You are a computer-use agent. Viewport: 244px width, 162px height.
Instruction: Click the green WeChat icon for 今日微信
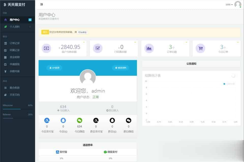pos(80,120)
